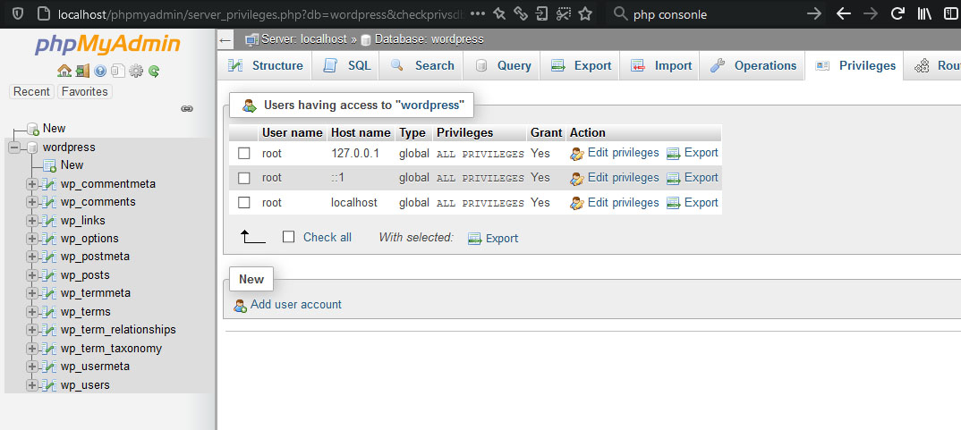This screenshot has width=961, height=430.
Task: Expand the wp_links table node
Action: click(32, 221)
